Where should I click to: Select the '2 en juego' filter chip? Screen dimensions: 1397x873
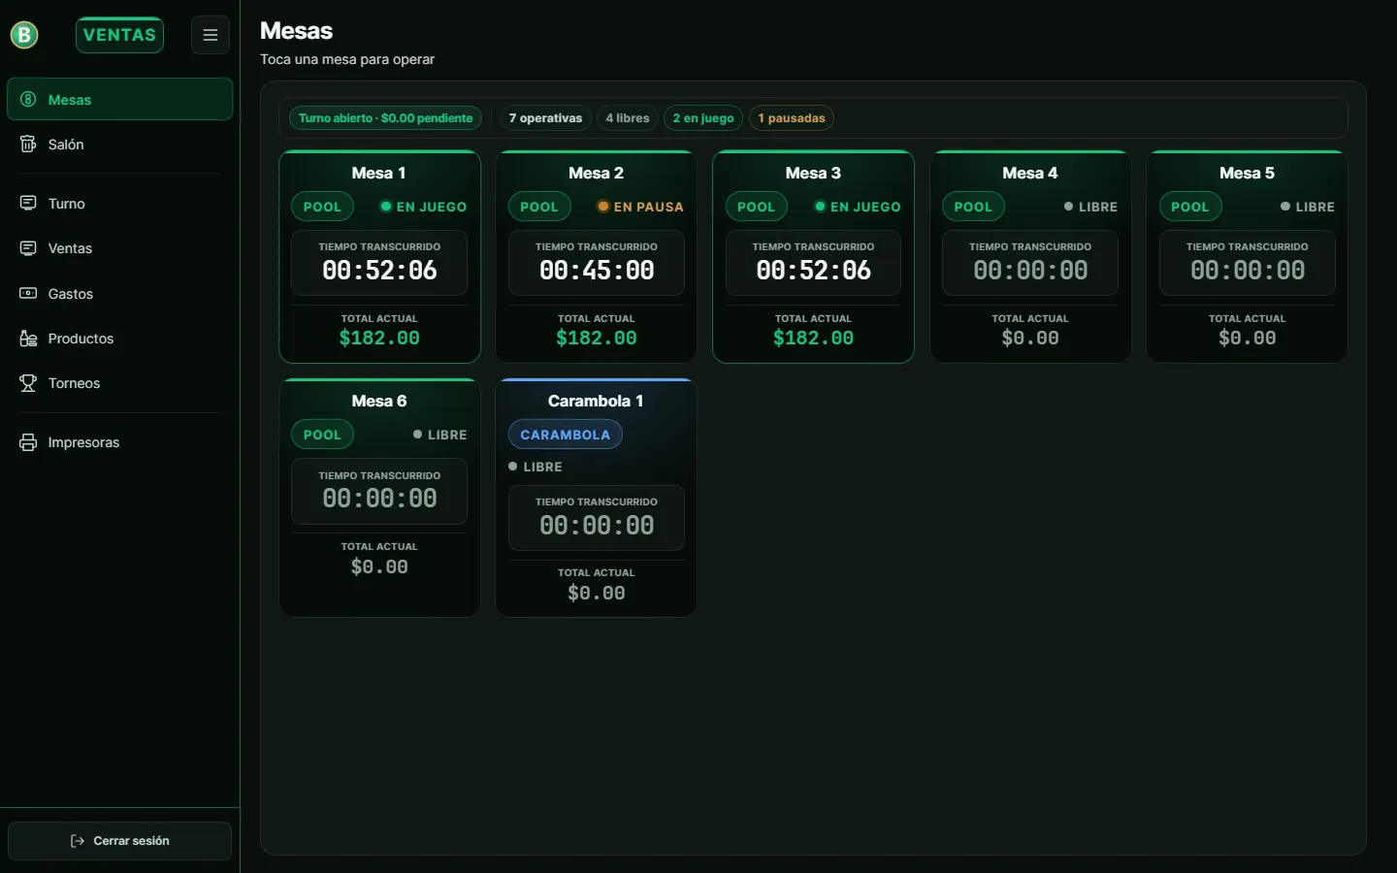pos(703,118)
